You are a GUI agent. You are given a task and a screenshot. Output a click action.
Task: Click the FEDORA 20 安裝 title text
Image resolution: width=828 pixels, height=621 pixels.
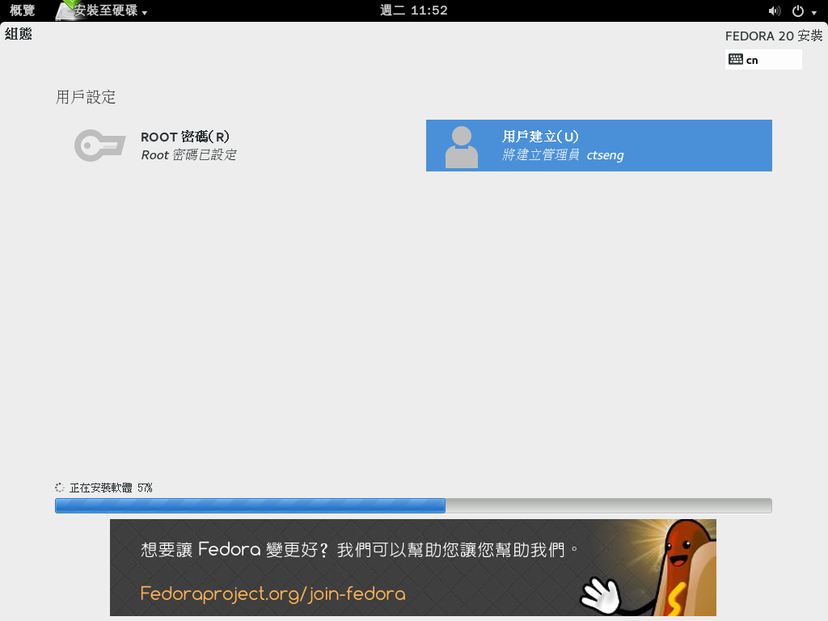point(774,36)
